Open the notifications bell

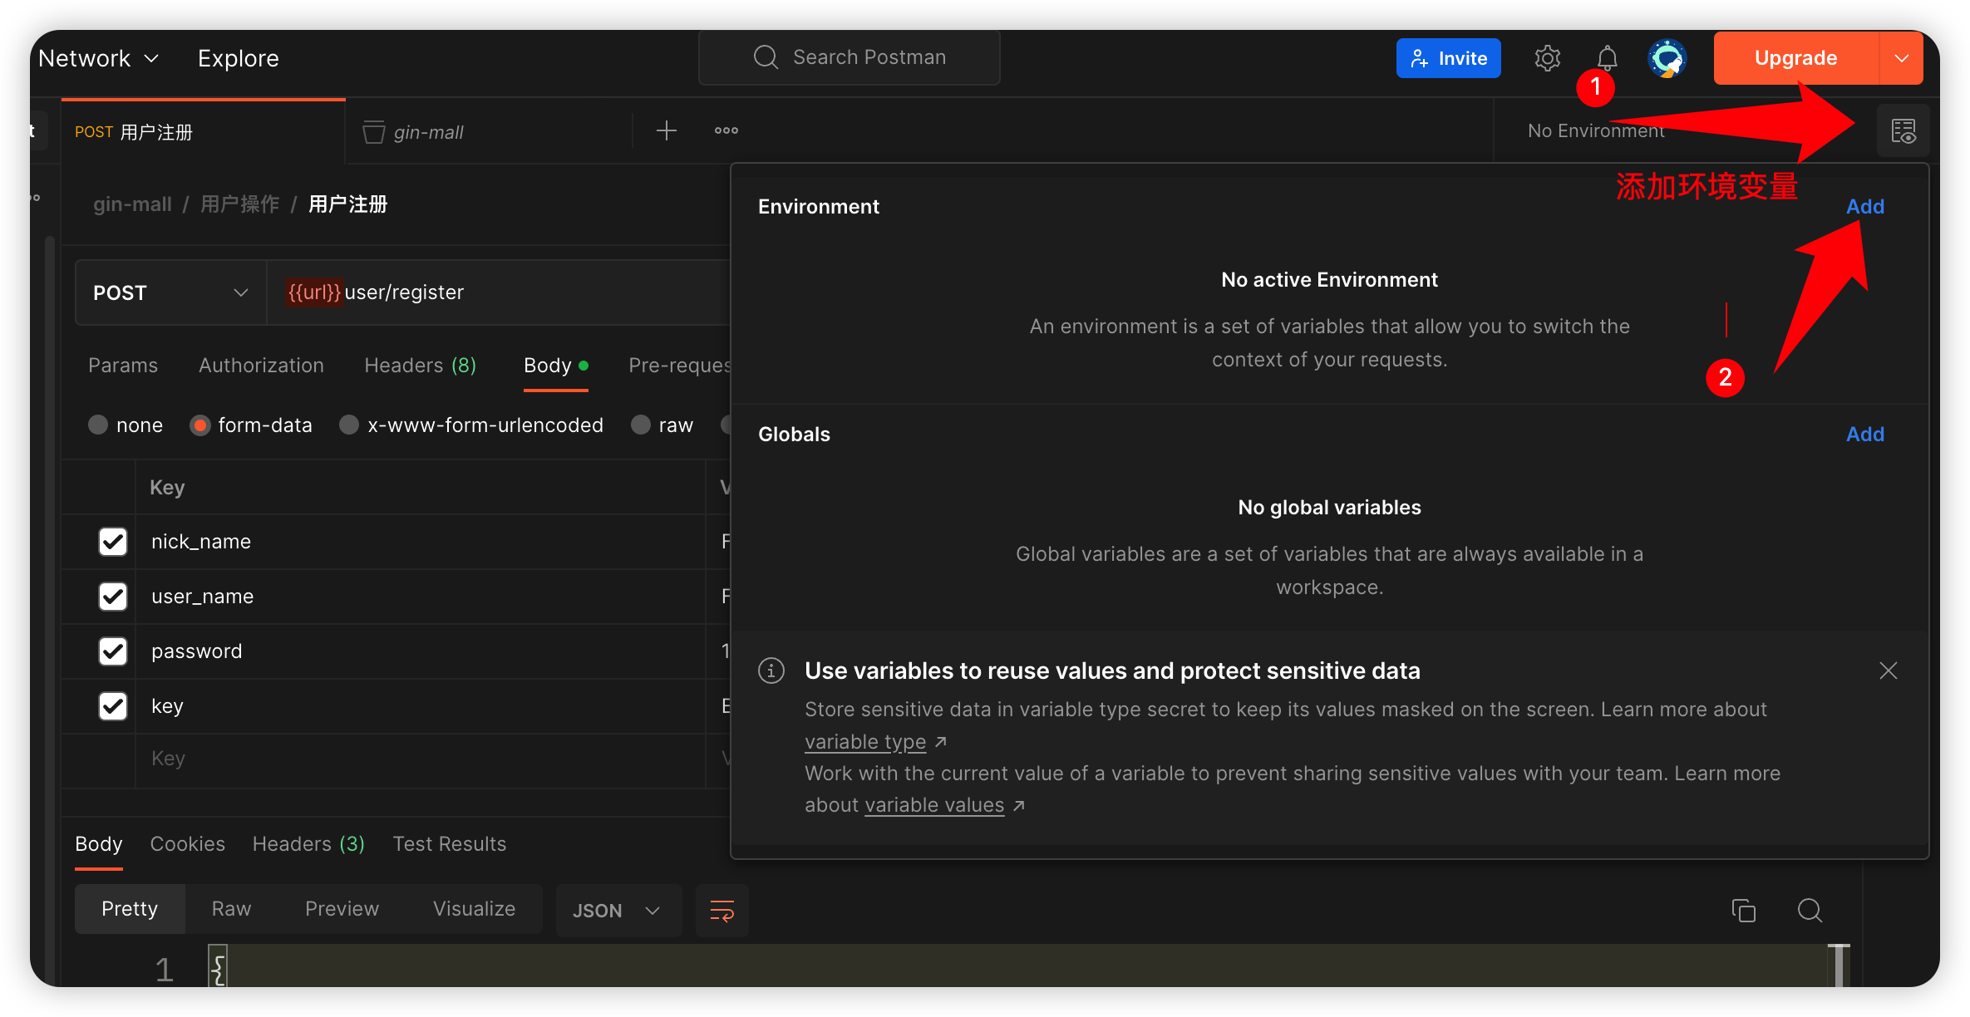[x=1607, y=58]
